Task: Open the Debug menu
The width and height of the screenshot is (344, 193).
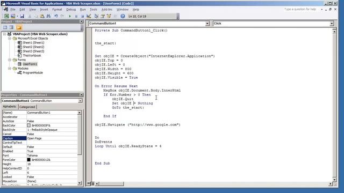Action: (71, 10)
